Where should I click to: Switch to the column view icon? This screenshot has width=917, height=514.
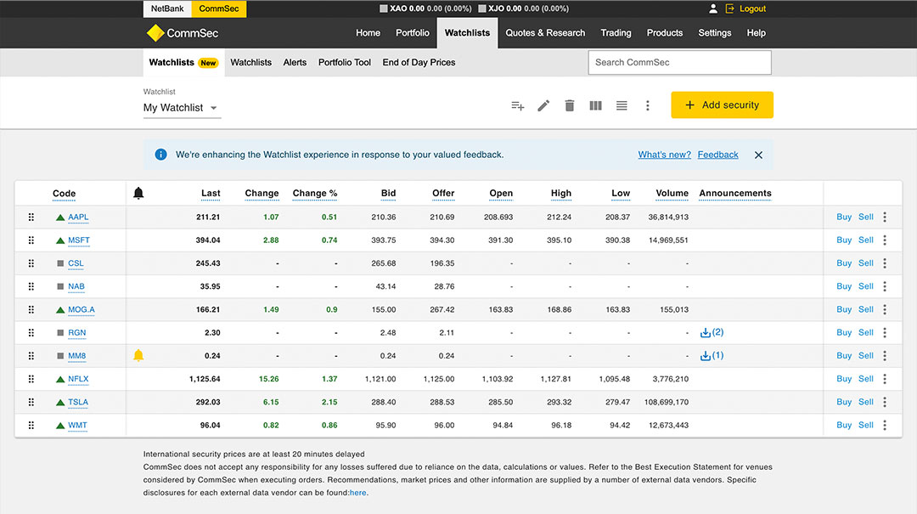click(595, 105)
